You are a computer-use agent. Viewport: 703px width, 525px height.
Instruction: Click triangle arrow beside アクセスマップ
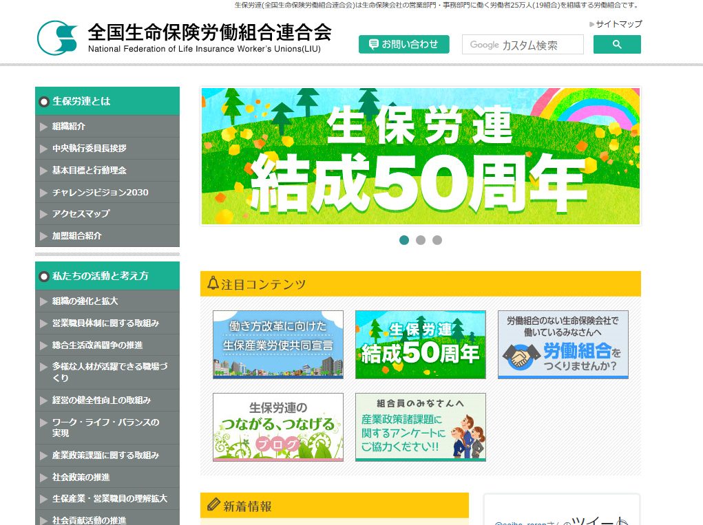click(43, 214)
